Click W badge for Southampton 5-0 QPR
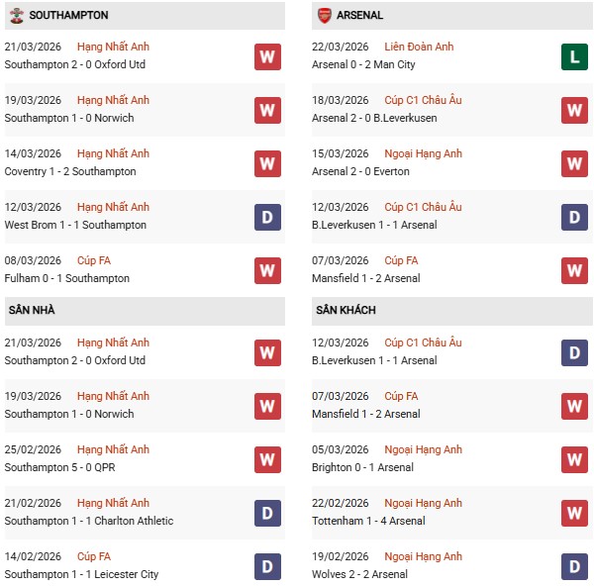 (x=267, y=459)
